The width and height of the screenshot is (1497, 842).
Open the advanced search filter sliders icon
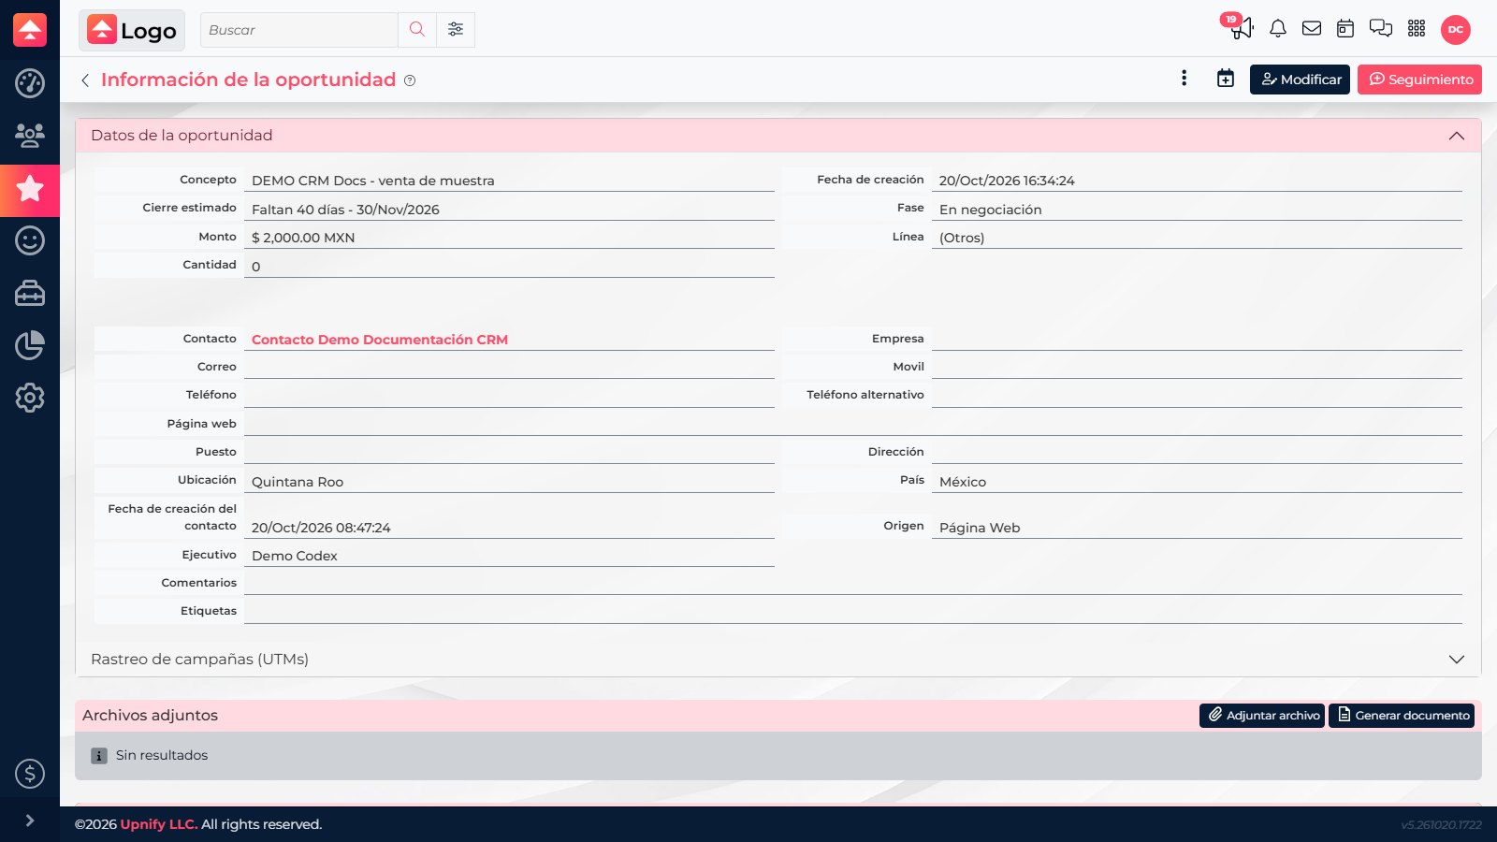456,30
